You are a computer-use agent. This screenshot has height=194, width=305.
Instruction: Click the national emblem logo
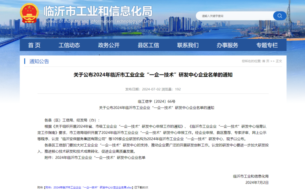coord(29,14)
